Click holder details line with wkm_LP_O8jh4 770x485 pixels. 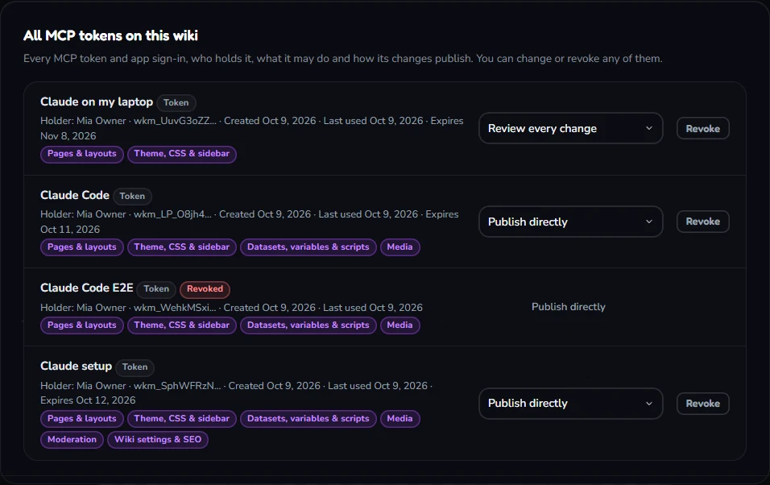[x=250, y=222]
